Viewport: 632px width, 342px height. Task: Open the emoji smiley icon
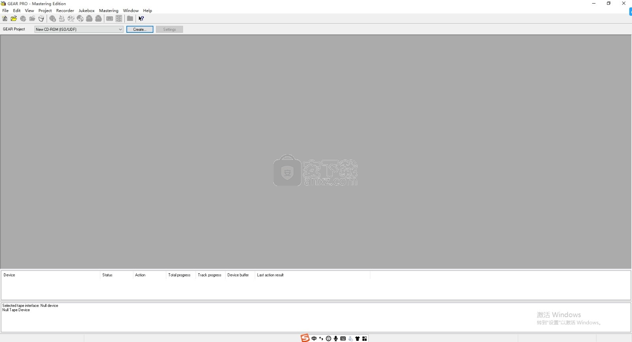pyautogui.click(x=329, y=338)
